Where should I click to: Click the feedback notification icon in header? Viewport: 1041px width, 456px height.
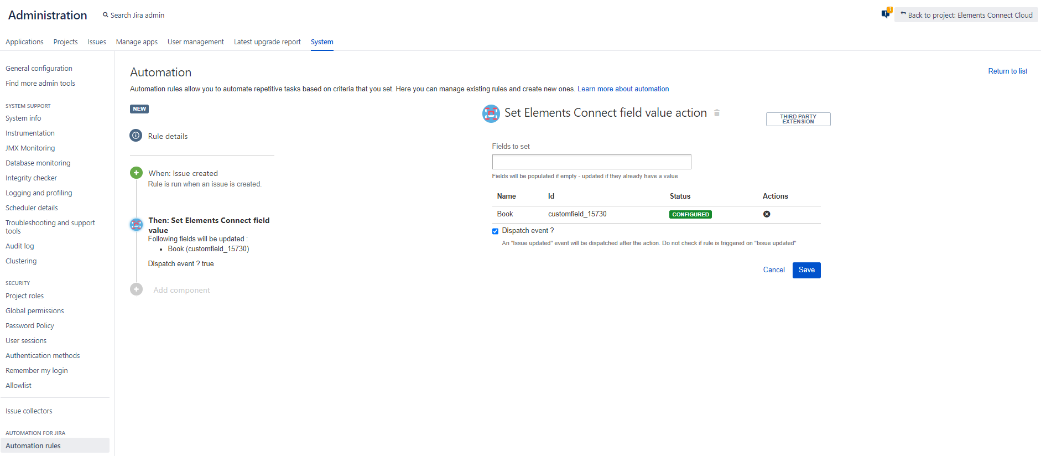(x=886, y=14)
